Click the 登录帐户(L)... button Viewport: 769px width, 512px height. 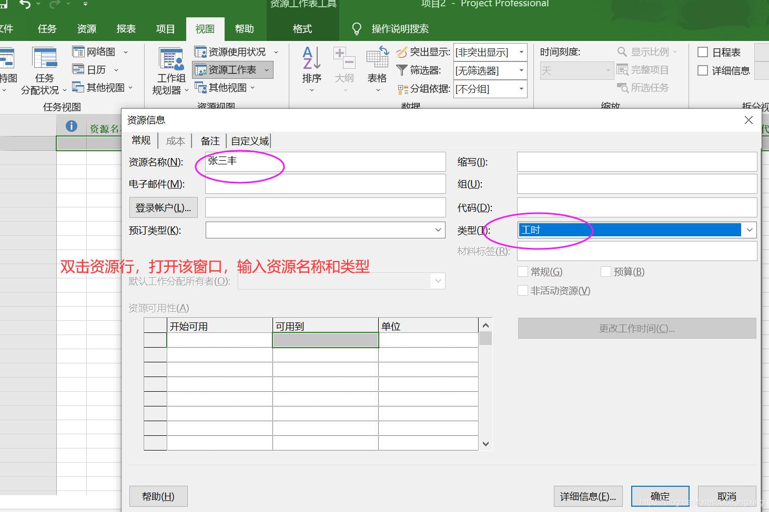pos(163,208)
